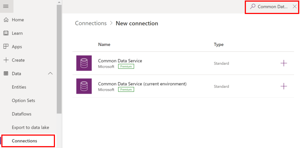
Task: Click the Learn book icon
Action: coord(6,33)
